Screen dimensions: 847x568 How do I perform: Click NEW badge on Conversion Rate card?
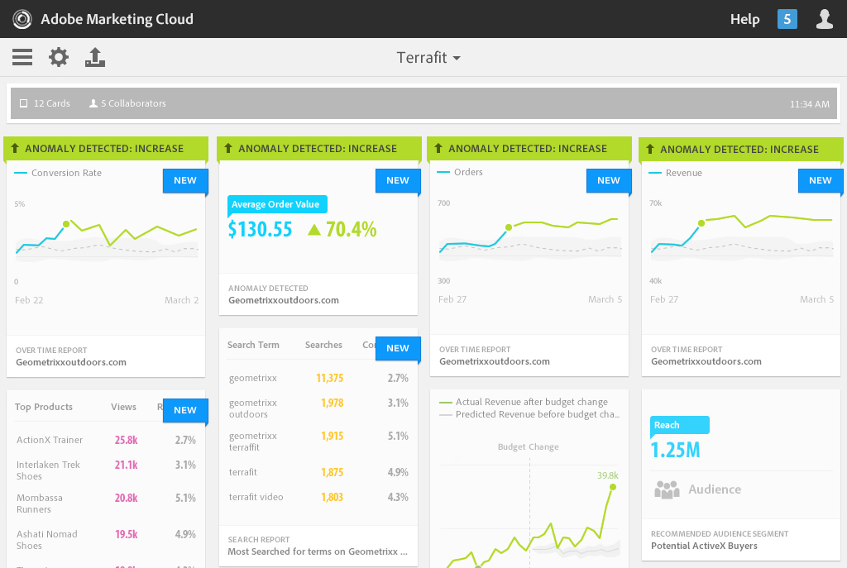(185, 180)
